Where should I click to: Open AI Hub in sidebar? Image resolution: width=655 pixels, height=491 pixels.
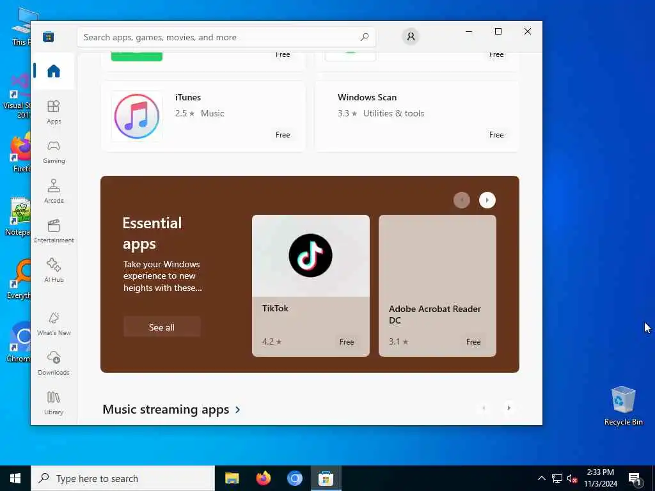coord(54,271)
